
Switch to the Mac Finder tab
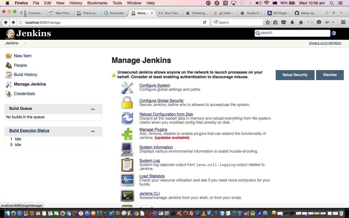[x=60, y=13]
